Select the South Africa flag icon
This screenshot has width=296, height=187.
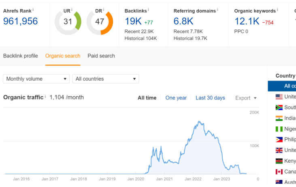pyautogui.click(x=279, y=108)
